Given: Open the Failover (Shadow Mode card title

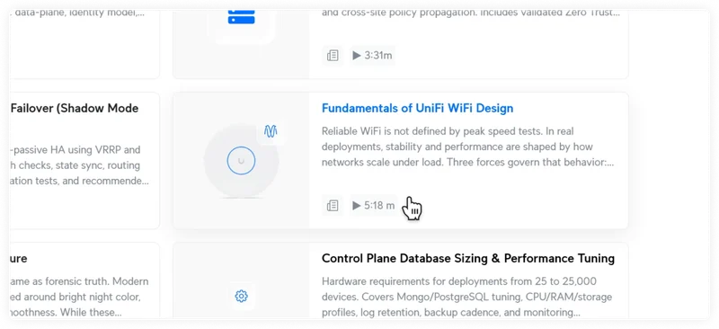Looking at the screenshot, I should pyautogui.click(x=75, y=108).
